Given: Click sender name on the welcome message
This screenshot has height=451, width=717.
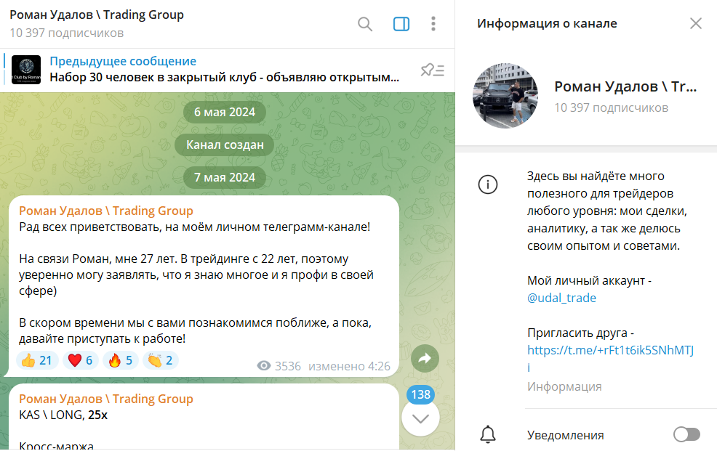Looking at the screenshot, I should click(106, 211).
